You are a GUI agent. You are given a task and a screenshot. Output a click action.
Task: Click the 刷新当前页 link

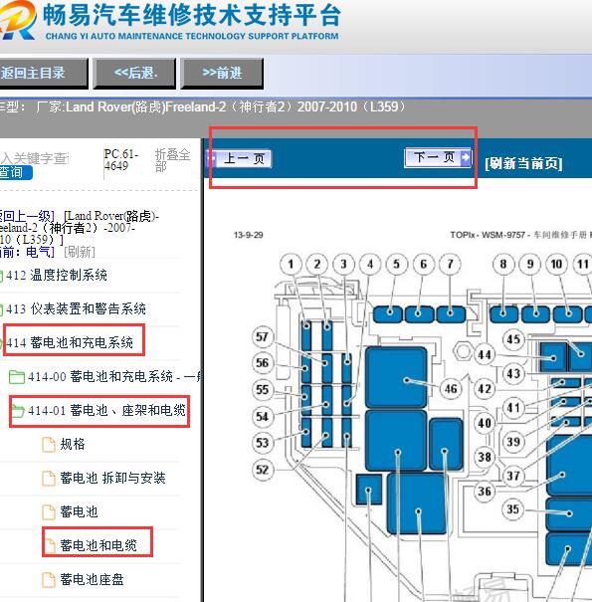[x=523, y=164]
